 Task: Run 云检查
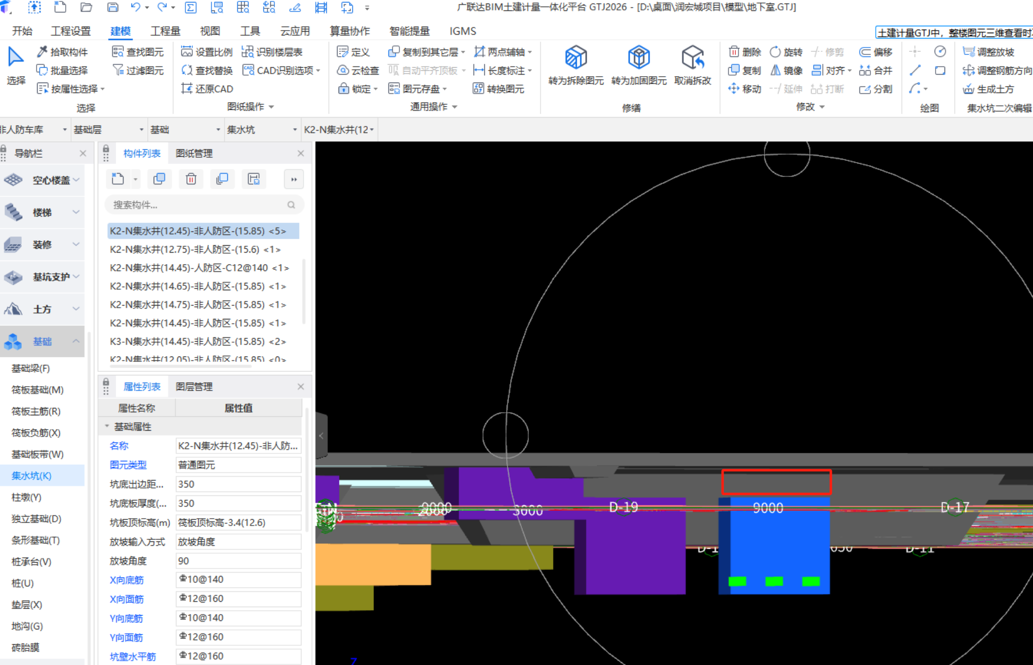[358, 70]
